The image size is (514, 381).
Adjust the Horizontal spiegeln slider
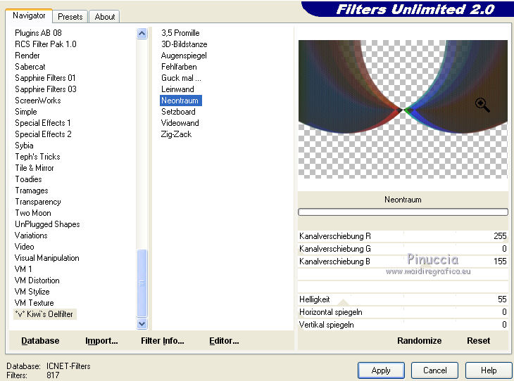(x=403, y=312)
